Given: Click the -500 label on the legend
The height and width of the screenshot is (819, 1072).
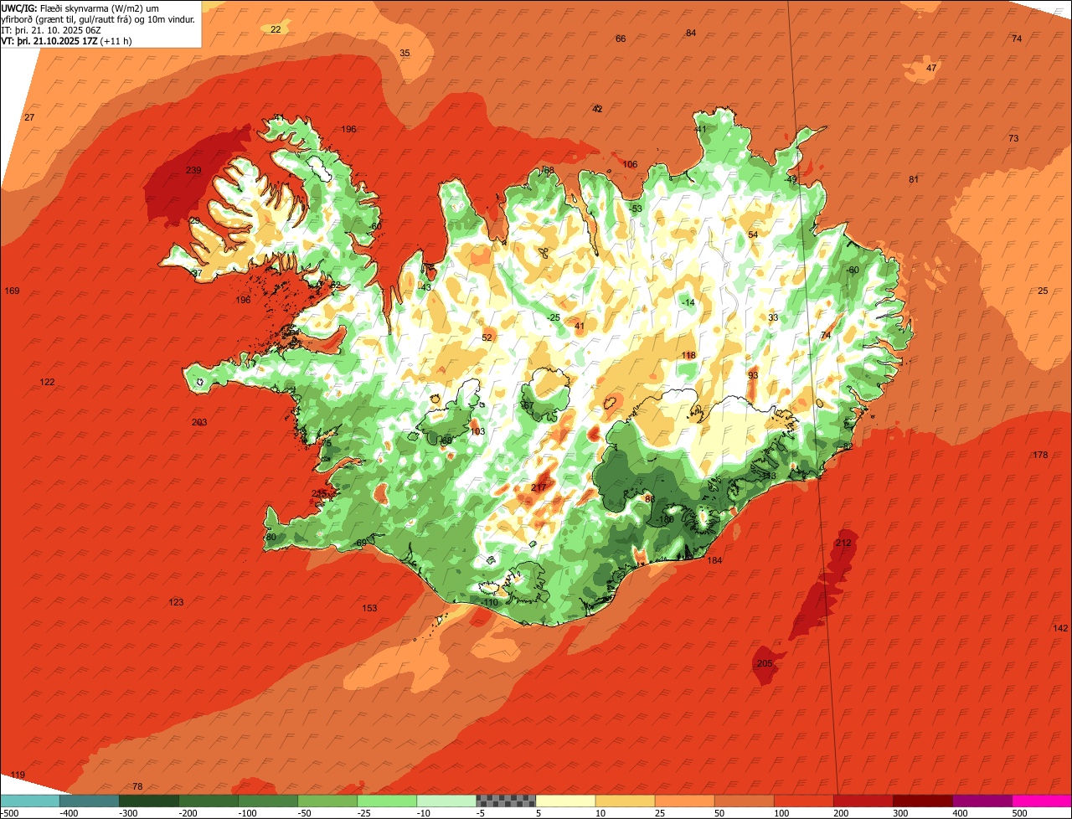Looking at the screenshot, I should (10, 812).
